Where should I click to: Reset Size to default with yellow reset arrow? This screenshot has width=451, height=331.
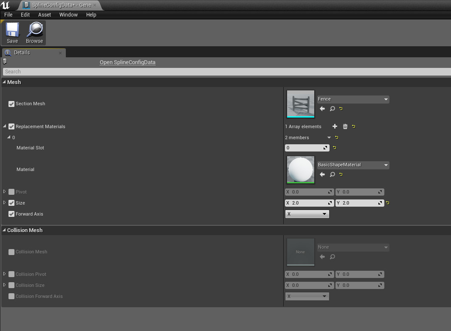tap(387, 203)
